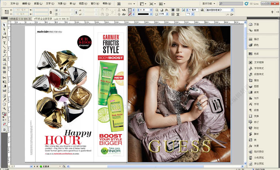This screenshot has width=280, height=170.
Task: Open the 文件 (File) menu
Action: click(x=14, y=4)
